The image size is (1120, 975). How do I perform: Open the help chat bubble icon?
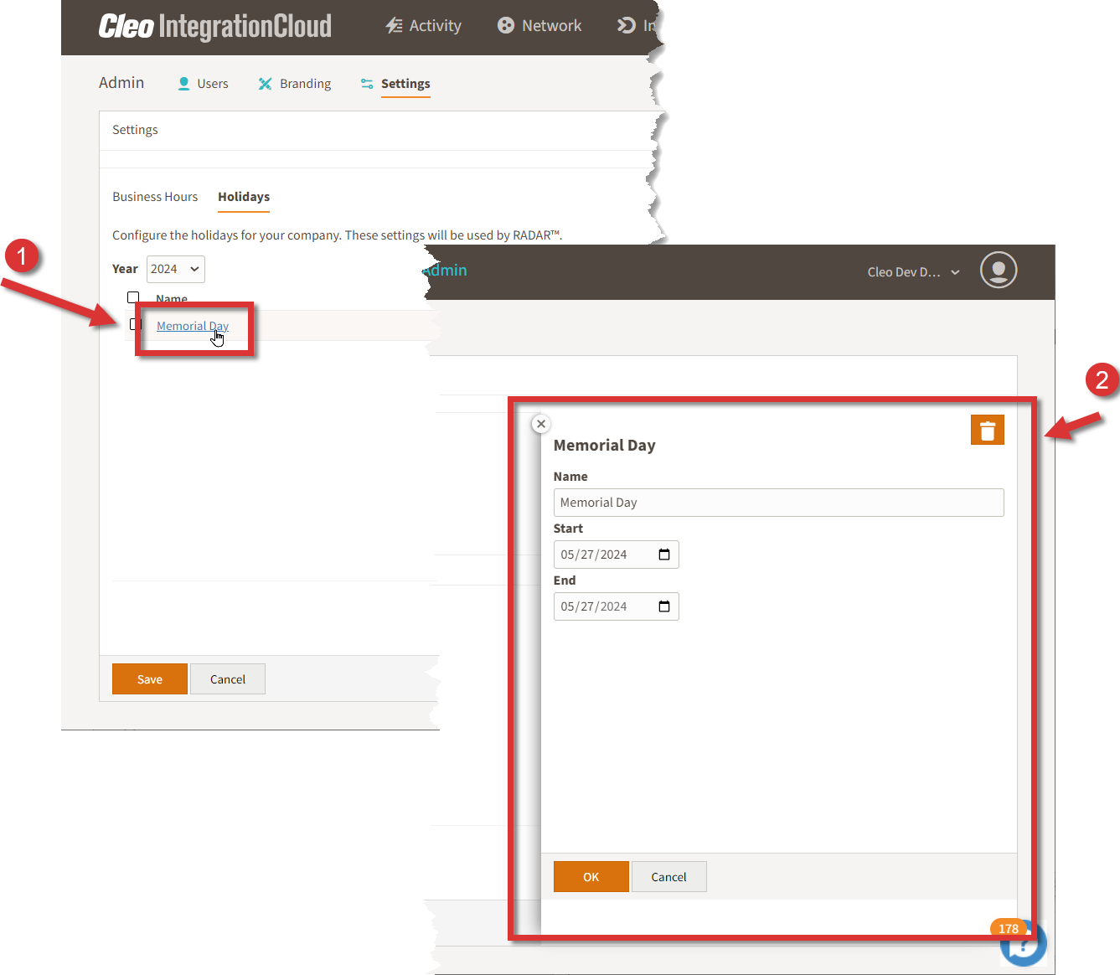[1023, 946]
